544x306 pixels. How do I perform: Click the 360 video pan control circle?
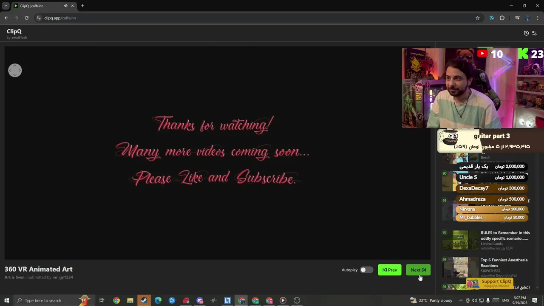pyautogui.click(x=15, y=71)
